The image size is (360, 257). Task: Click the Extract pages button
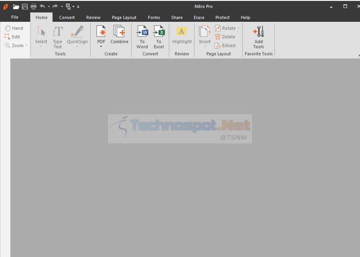[225, 45]
